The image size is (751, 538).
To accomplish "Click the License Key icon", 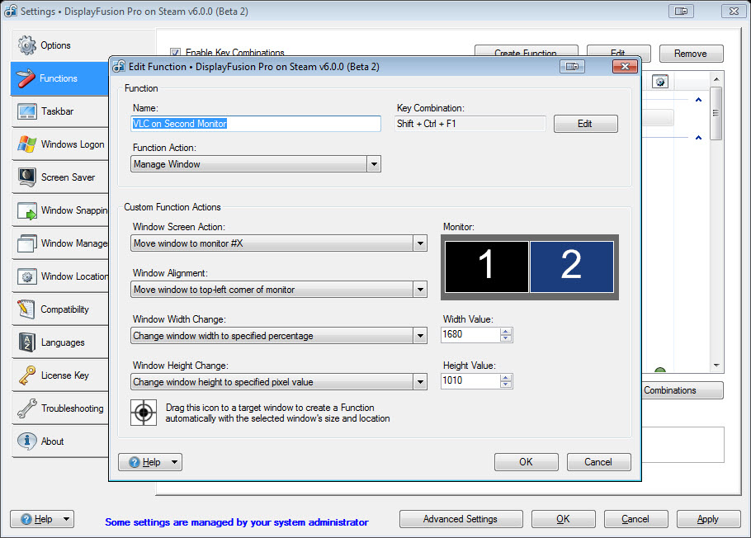I will [x=27, y=375].
